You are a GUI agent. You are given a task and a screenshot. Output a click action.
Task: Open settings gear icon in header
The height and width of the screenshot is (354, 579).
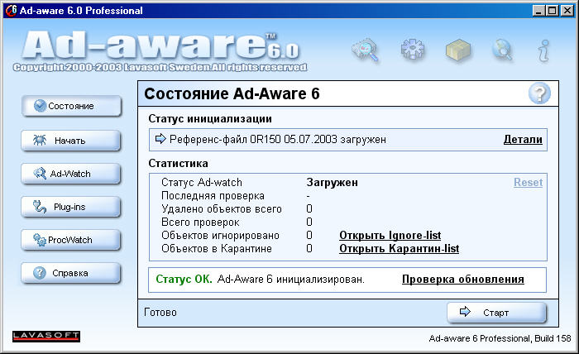[413, 50]
